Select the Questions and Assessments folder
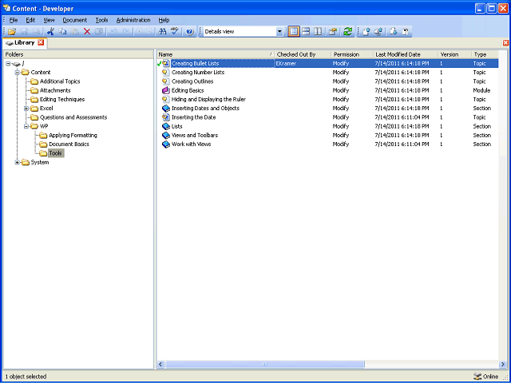Viewport: 511px width, 383px height. pos(73,117)
